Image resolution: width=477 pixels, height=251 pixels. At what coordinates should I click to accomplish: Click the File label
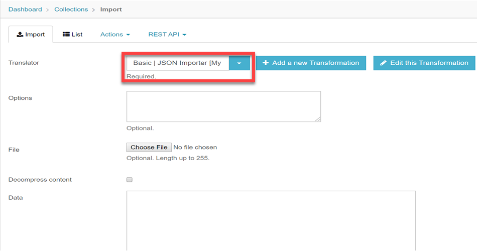pos(14,150)
